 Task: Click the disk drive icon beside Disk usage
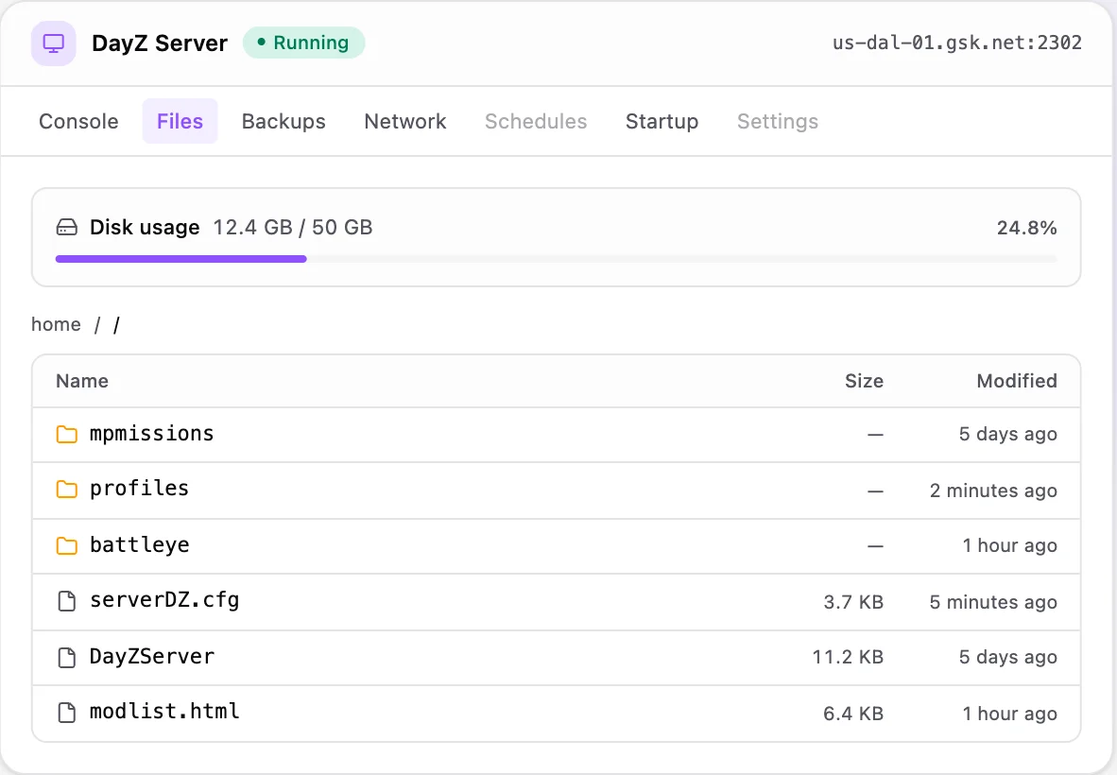tap(66, 228)
